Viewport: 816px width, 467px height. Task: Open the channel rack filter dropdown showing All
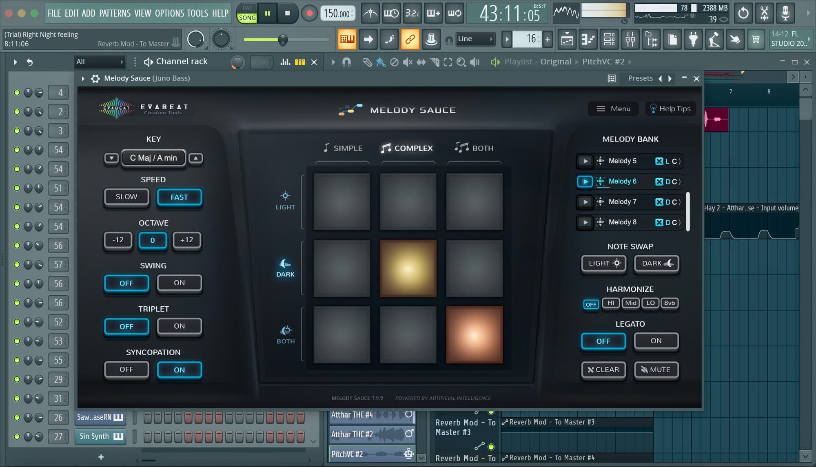[100, 61]
